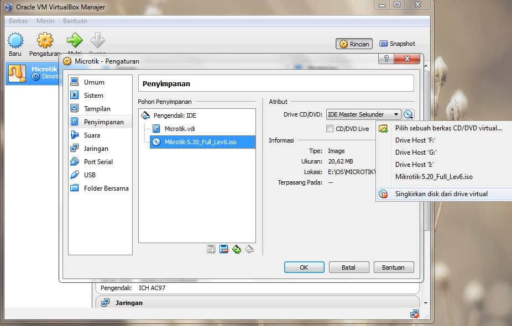Screen dimensions: 512x326
Task: Click the CD disc chooser icon button
Action: pos(408,114)
